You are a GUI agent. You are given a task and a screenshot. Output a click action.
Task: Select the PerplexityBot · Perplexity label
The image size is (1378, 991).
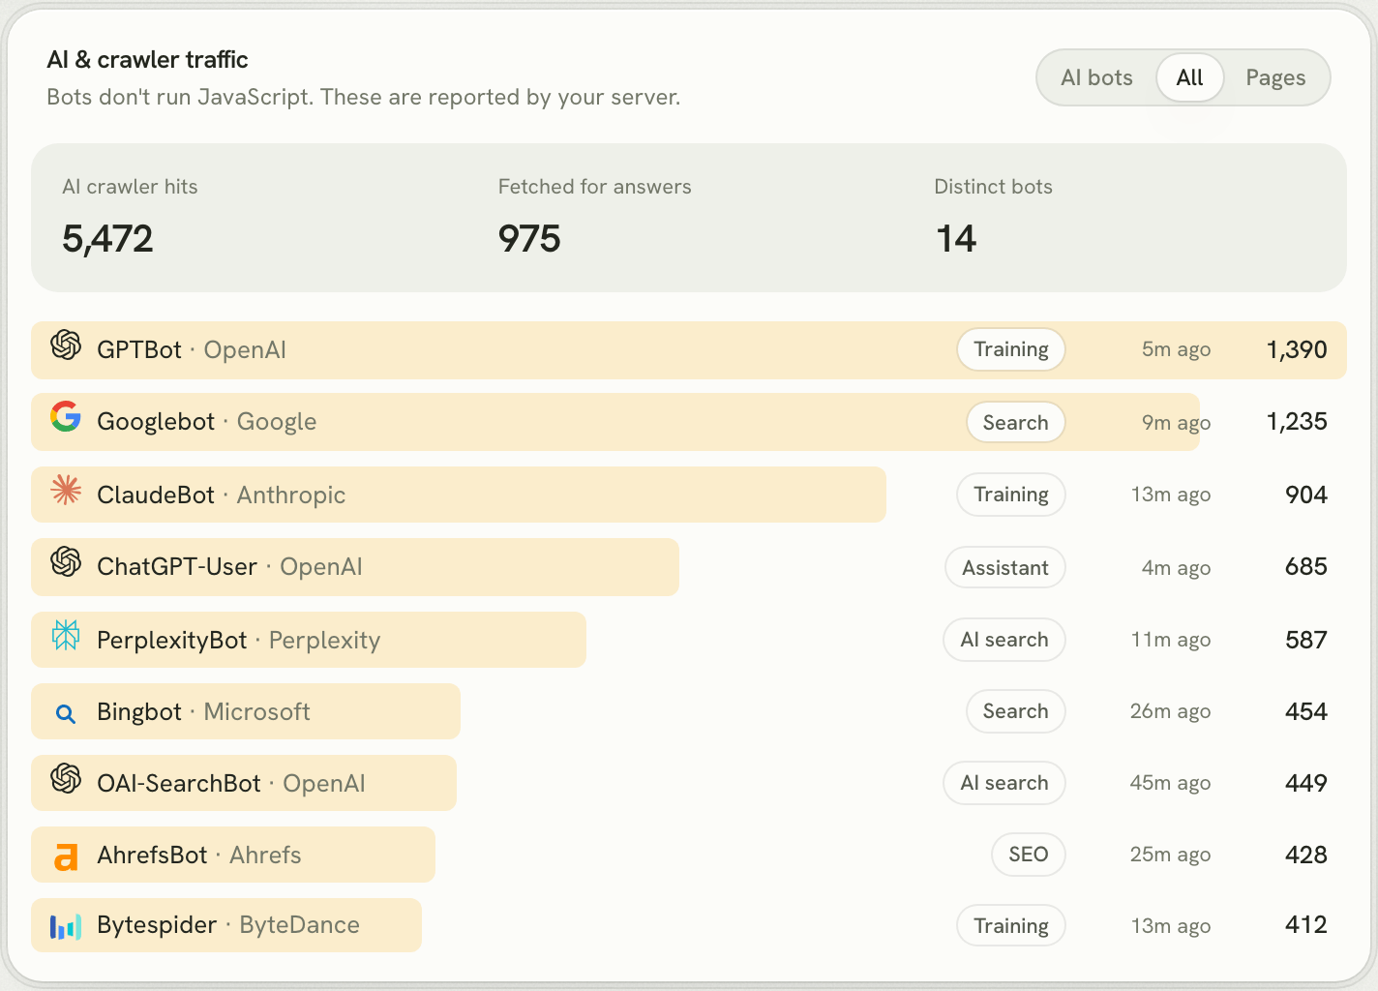(x=239, y=641)
